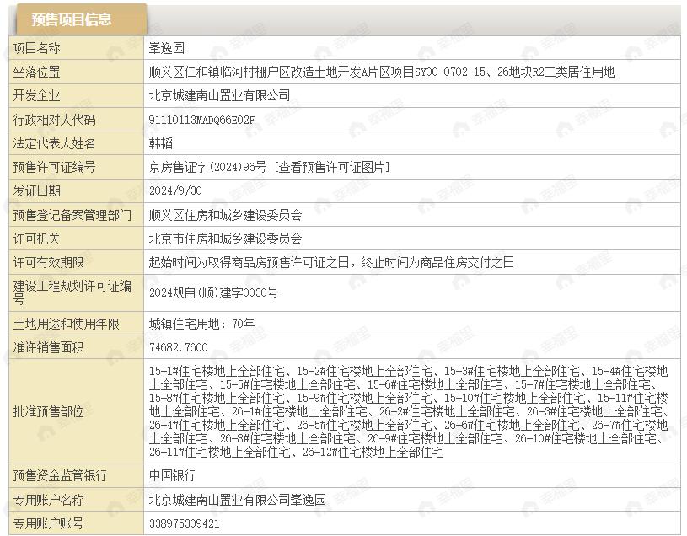Viewport: 687px width, 536px height.
Task: Click the permit number 京房售证字(2024)96号
Action: (x=207, y=168)
